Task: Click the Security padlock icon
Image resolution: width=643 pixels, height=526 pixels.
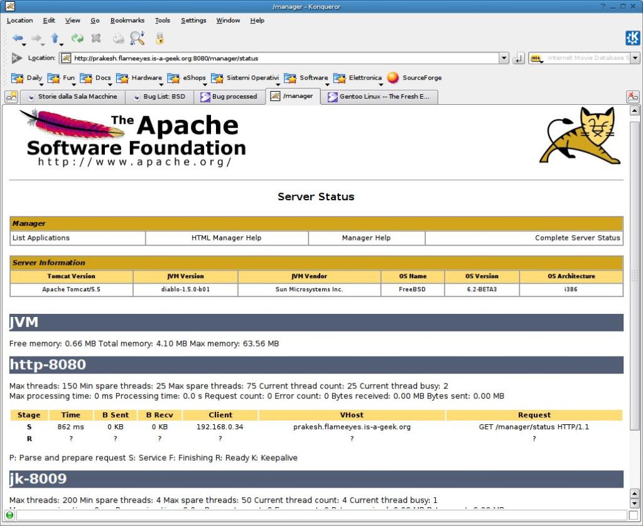Action: click(159, 38)
